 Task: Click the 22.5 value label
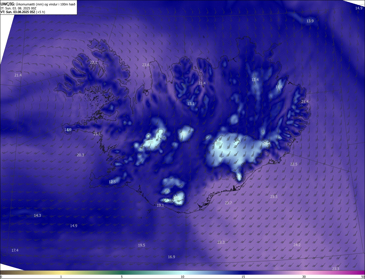pyautogui.click(x=294, y=164)
